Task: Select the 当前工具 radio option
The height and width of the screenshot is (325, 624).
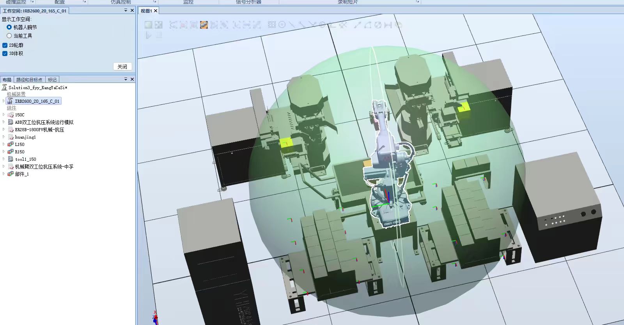Action: (x=9, y=35)
